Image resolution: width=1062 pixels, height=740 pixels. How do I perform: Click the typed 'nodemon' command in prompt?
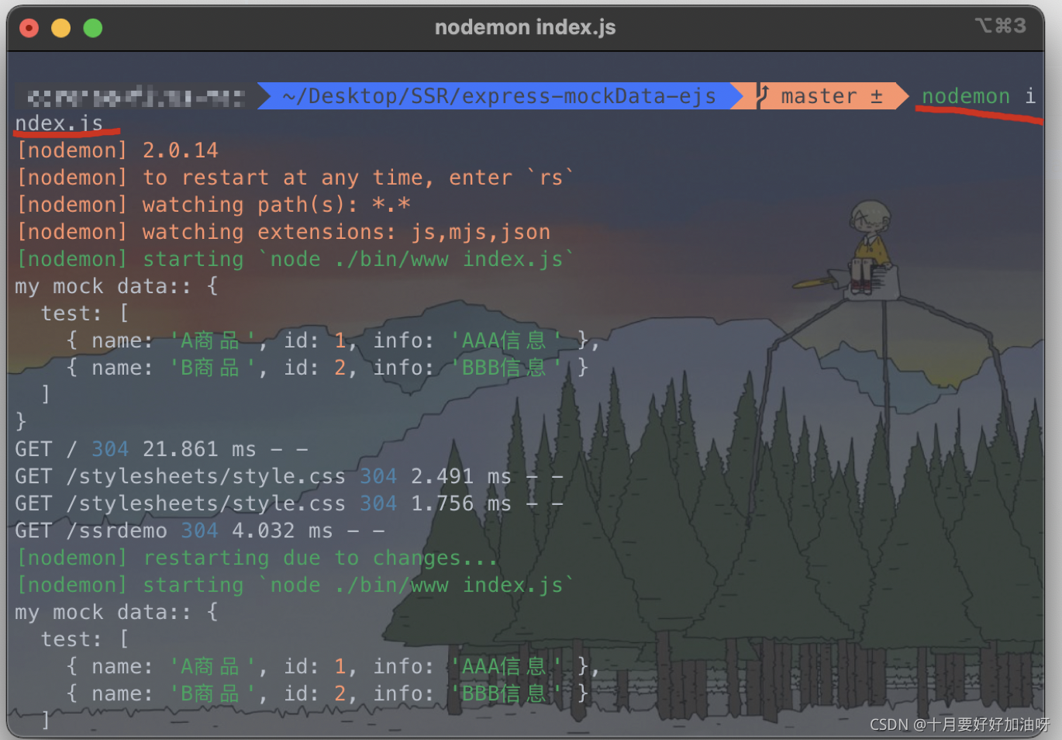(966, 96)
